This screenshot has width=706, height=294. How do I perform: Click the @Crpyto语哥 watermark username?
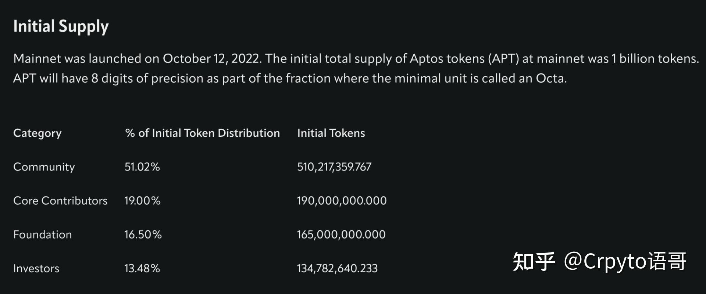click(625, 262)
